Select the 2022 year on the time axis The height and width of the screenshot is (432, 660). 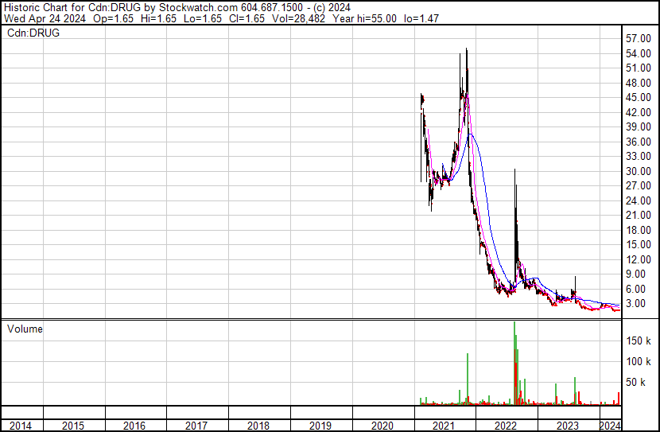[507, 425]
